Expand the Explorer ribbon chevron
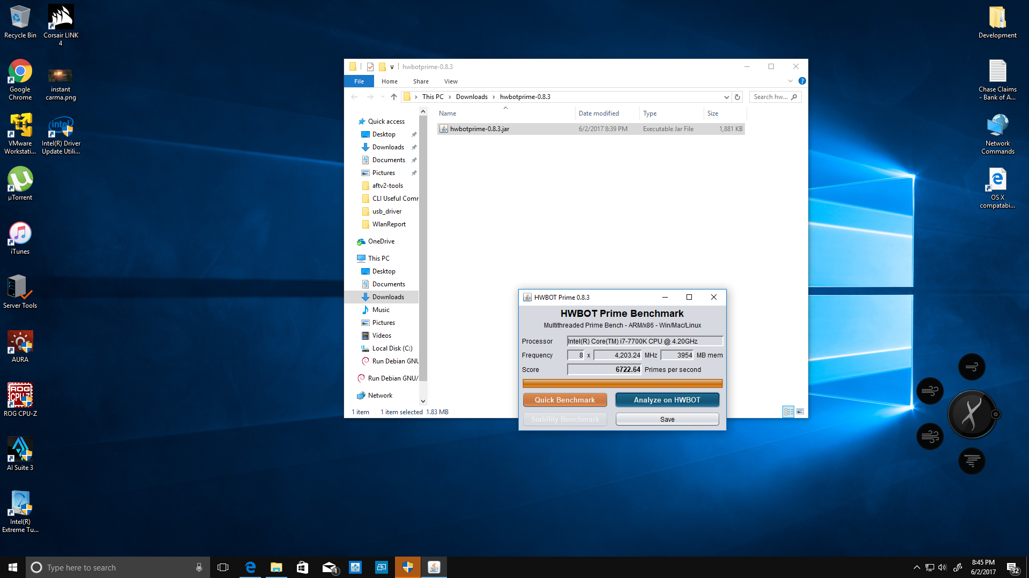 pos(790,81)
